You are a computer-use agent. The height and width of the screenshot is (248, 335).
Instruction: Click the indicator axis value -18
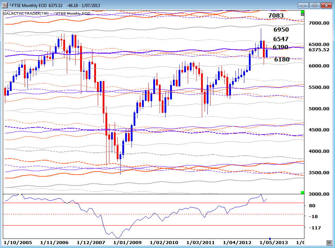(314, 217)
